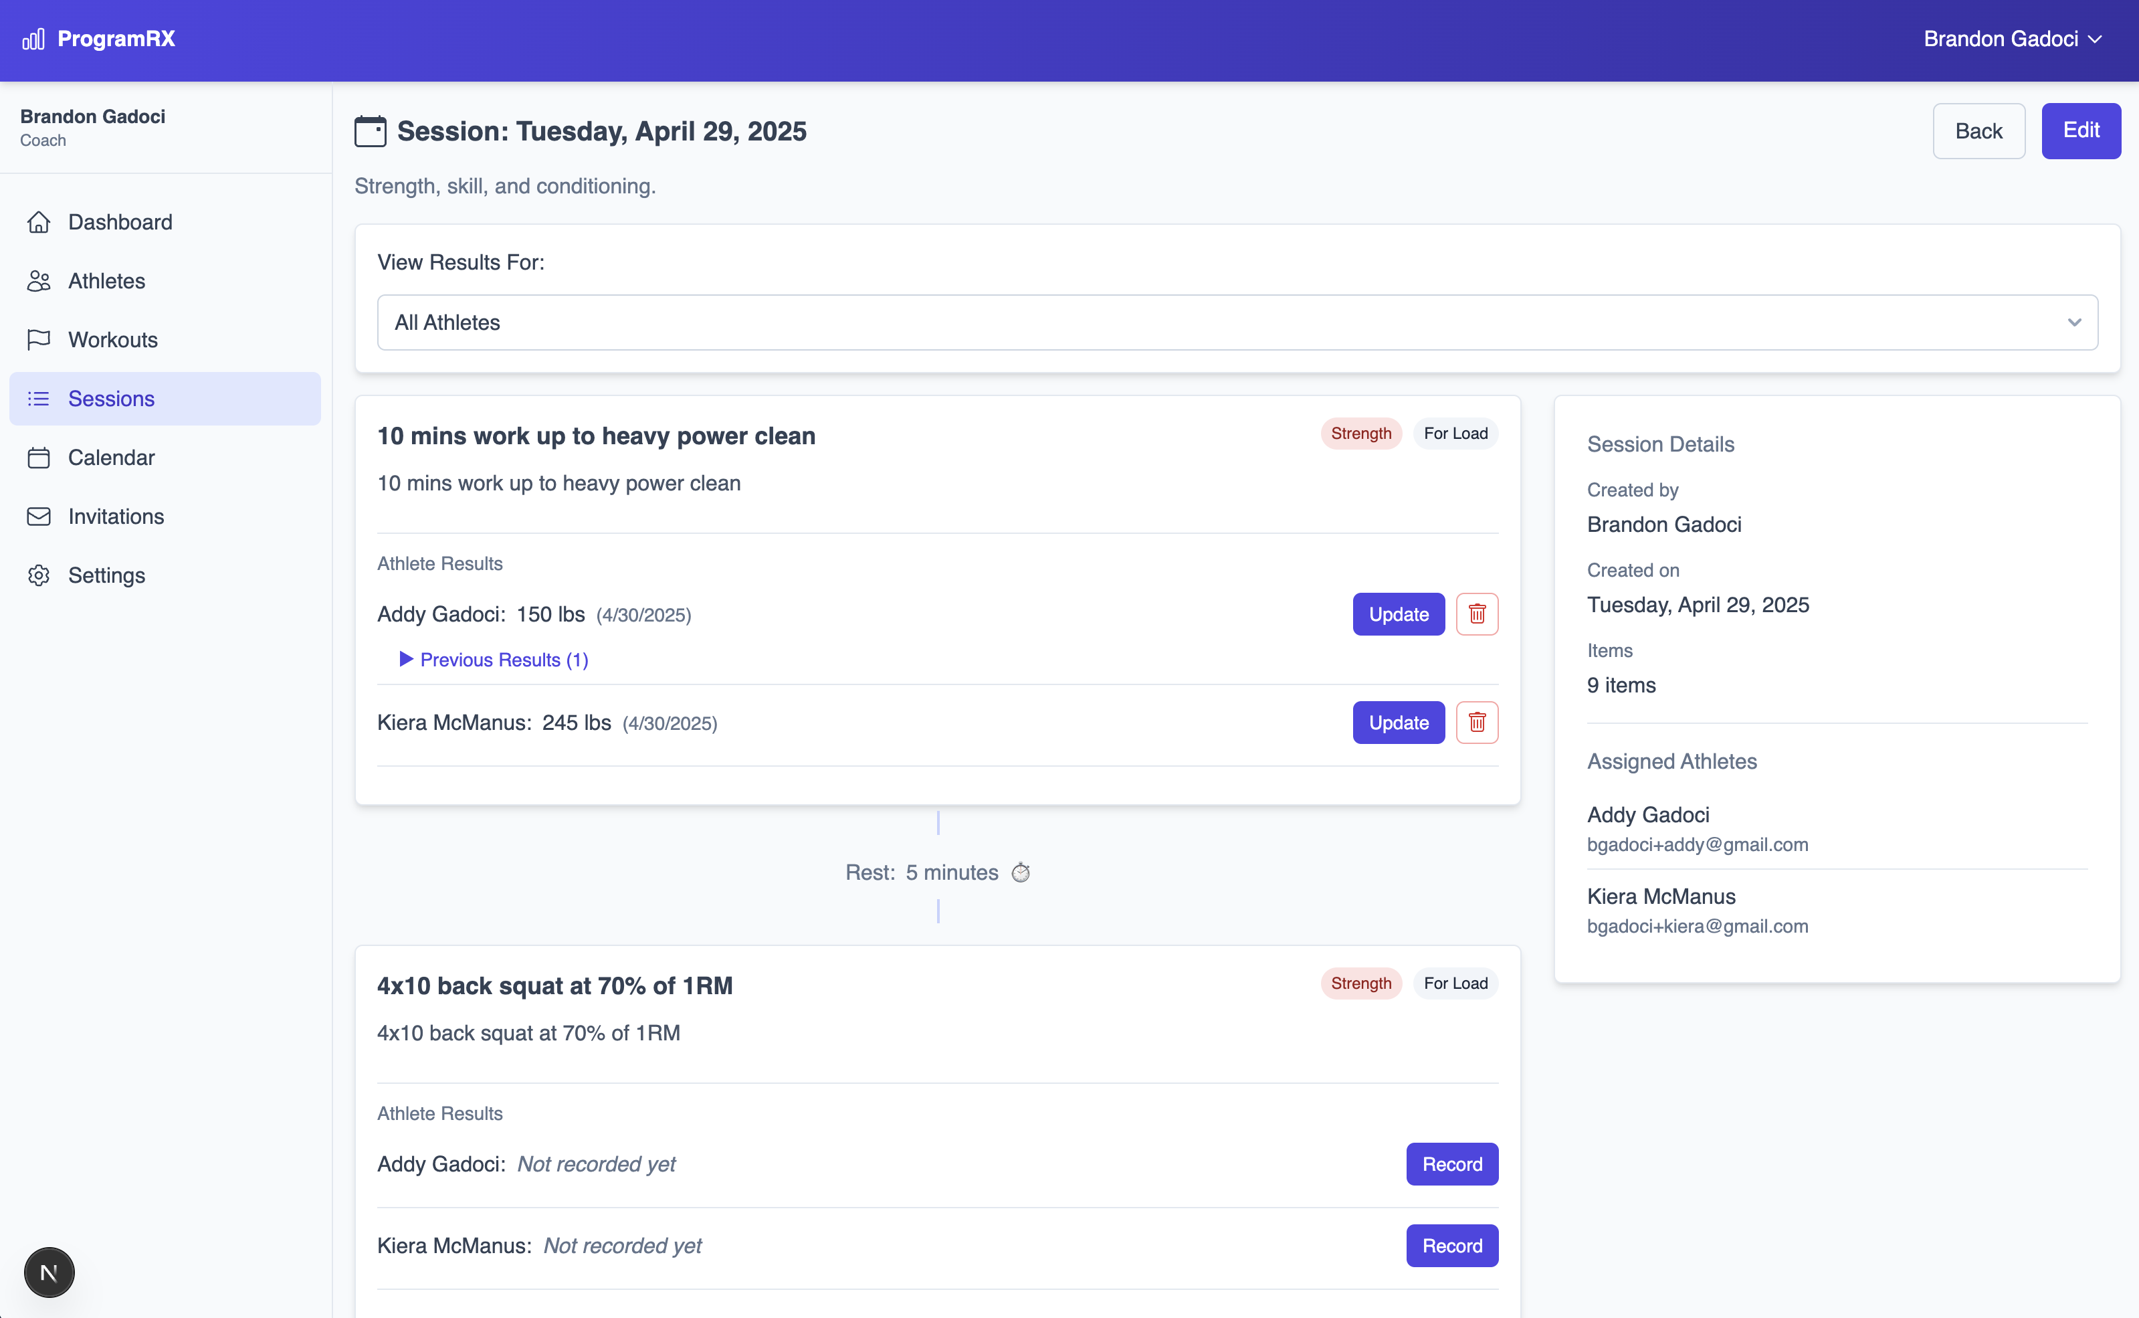Select the Sessions sidebar item
Viewport: 2139px width, 1318px height.
pyautogui.click(x=165, y=398)
